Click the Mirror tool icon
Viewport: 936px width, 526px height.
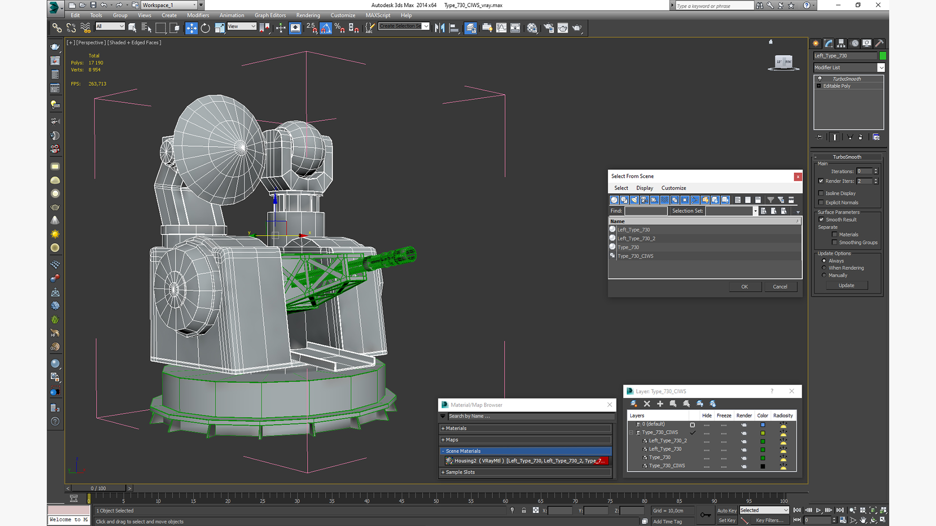[440, 28]
